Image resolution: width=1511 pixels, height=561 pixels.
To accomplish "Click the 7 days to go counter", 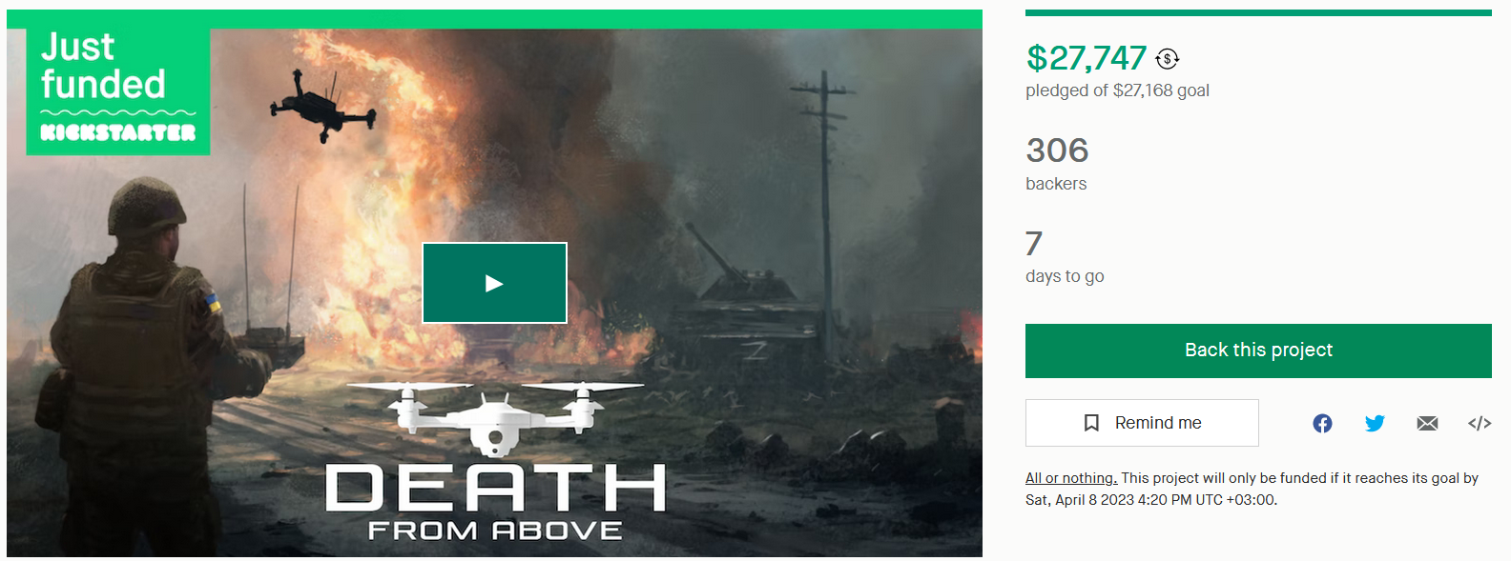I will point(1034,244).
